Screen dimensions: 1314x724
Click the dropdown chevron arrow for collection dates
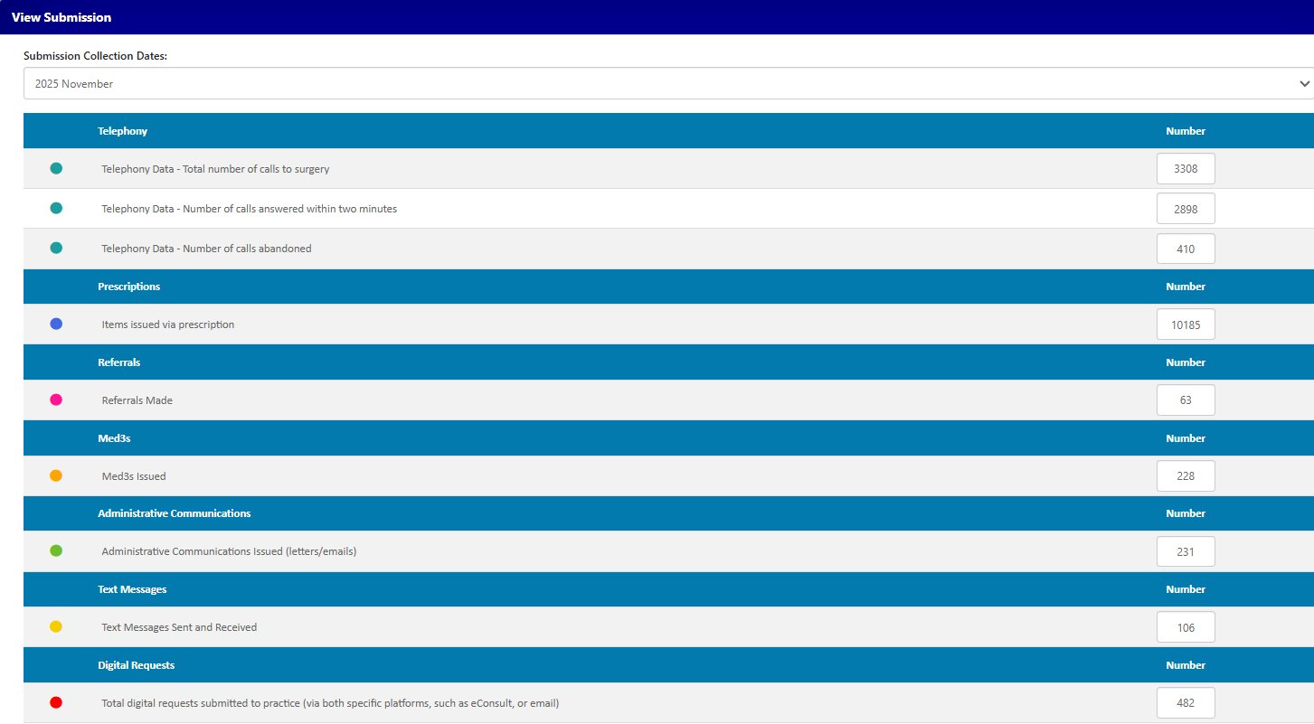(x=1304, y=83)
